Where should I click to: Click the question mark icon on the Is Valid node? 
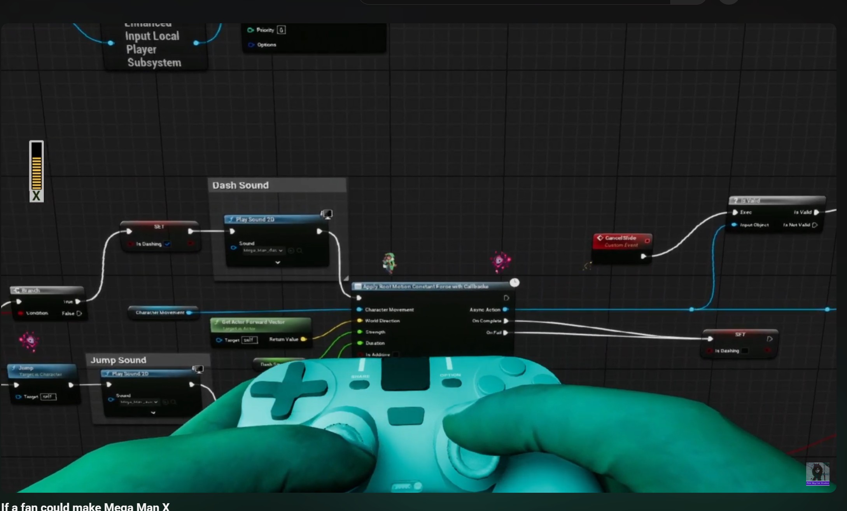tap(735, 201)
